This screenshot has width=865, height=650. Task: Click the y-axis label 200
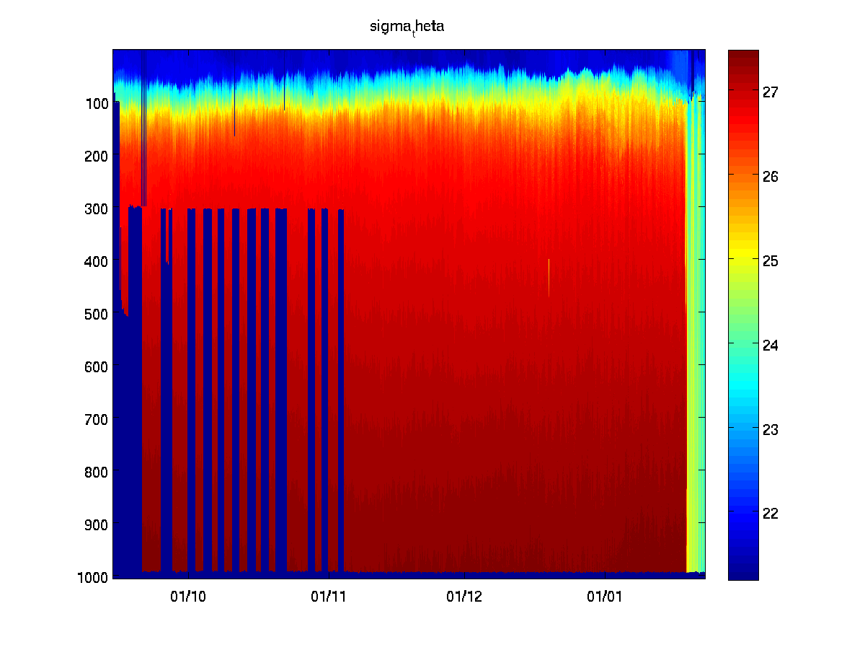(x=96, y=157)
